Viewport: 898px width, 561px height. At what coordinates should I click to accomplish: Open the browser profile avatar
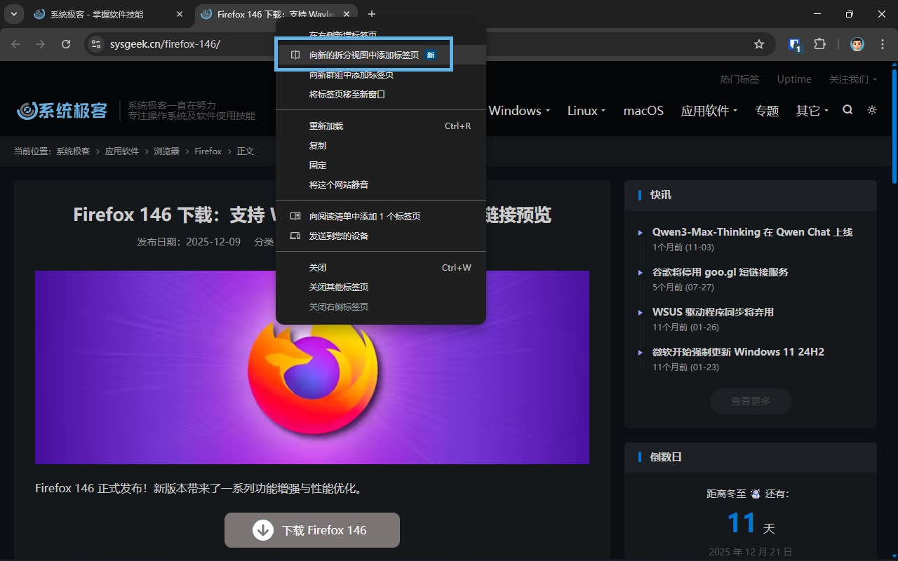(x=857, y=43)
